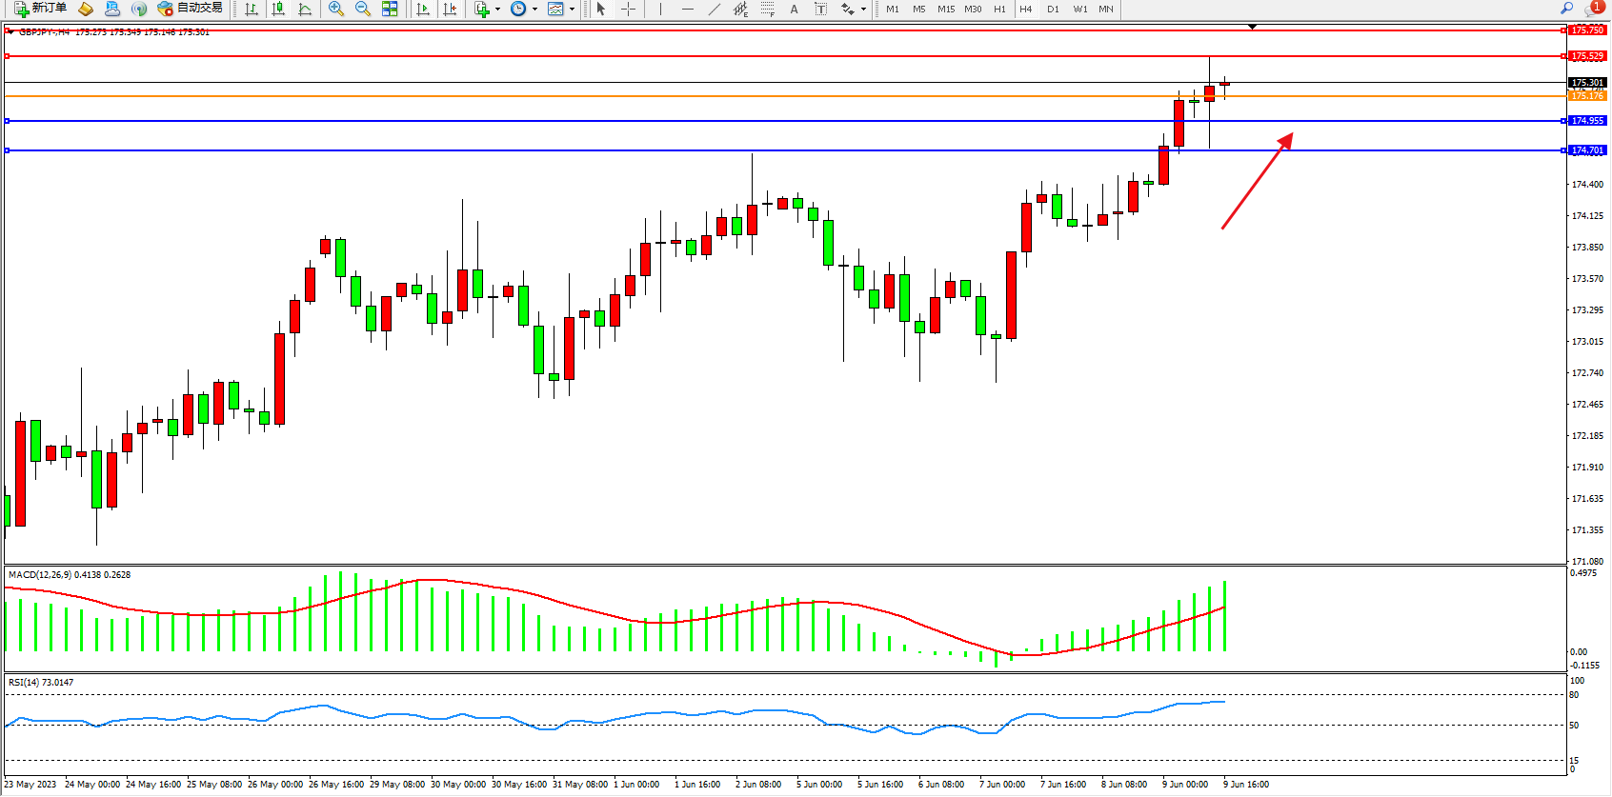The width and height of the screenshot is (1612, 797).
Task: Expand the templates dropdown arrow
Action: (x=572, y=10)
